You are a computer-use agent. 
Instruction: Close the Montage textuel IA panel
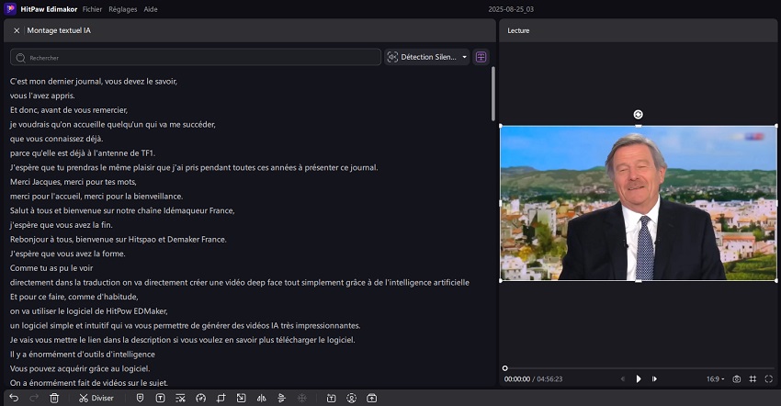17,30
